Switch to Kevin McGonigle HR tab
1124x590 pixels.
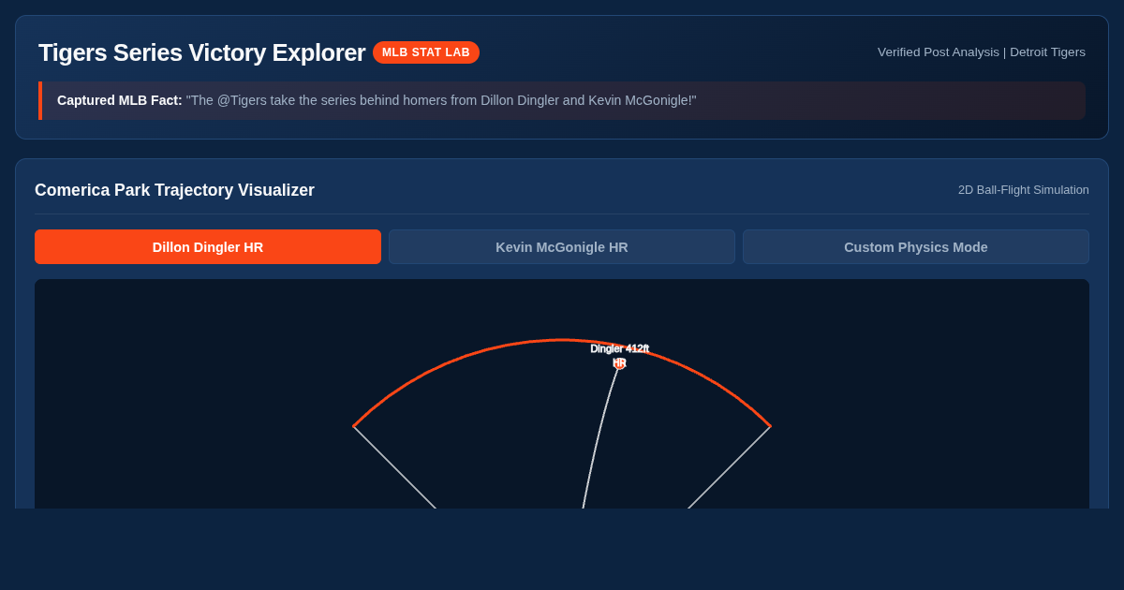(562, 247)
